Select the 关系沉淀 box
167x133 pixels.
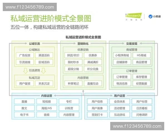point(44,83)
